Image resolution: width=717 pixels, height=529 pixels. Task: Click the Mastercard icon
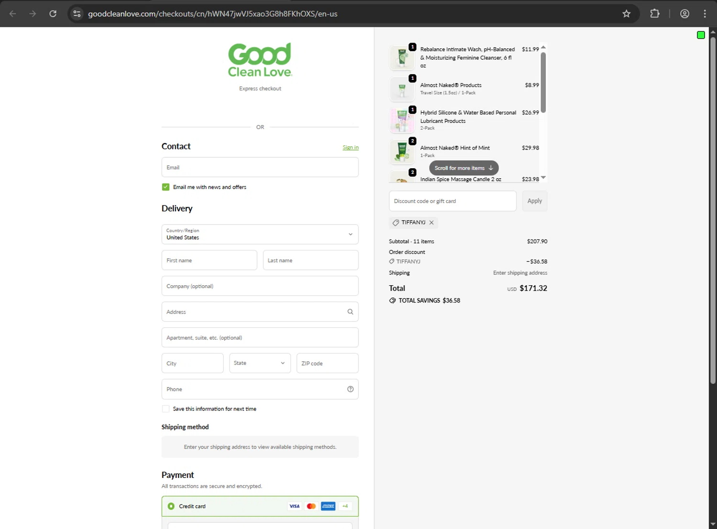click(311, 506)
